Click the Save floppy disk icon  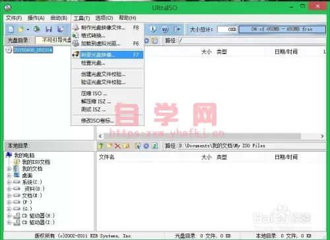coord(49,29)
